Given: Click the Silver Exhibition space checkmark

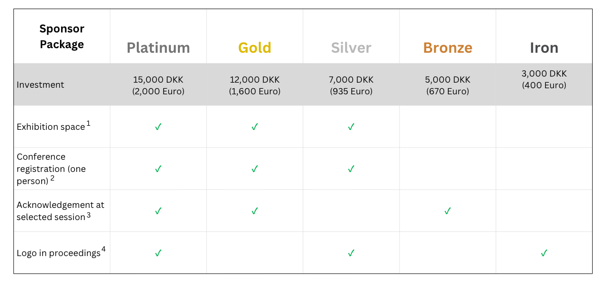Looking at the screenshot, I should click(351, 127).
